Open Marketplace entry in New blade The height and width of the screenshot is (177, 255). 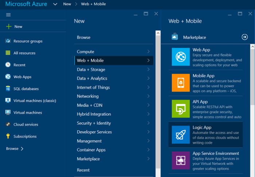pos(114,159)
